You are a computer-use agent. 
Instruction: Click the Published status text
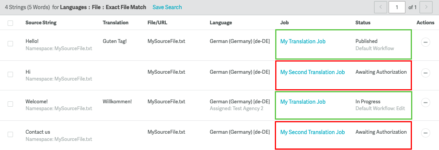366,41
